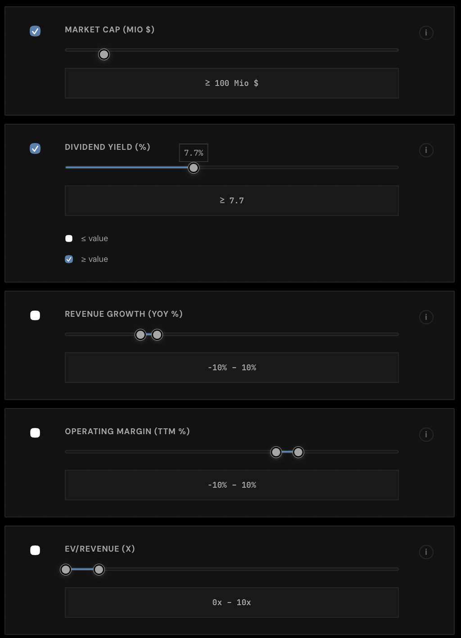This screenshot has height=638, width=461.
Task: Enable the Operating Margin filter
Action: point(35,433)
